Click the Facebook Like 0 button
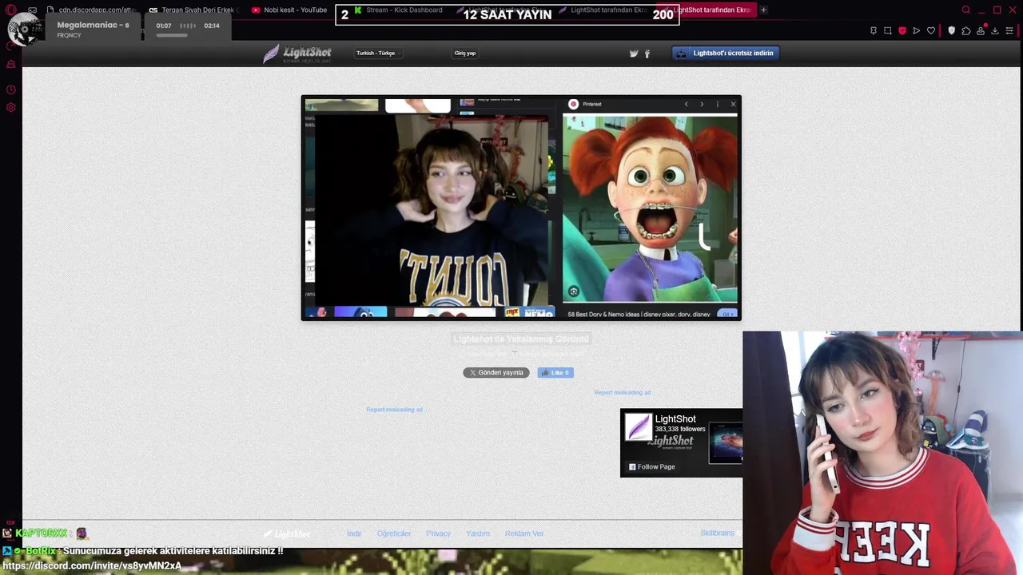 point(555,372)
